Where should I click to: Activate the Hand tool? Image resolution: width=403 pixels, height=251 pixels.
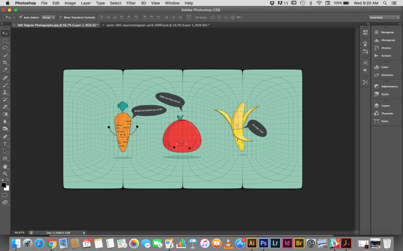coord(5,166)
